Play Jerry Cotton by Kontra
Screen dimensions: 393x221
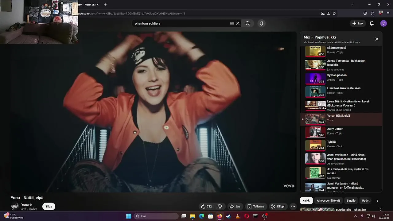pos(341,132)
